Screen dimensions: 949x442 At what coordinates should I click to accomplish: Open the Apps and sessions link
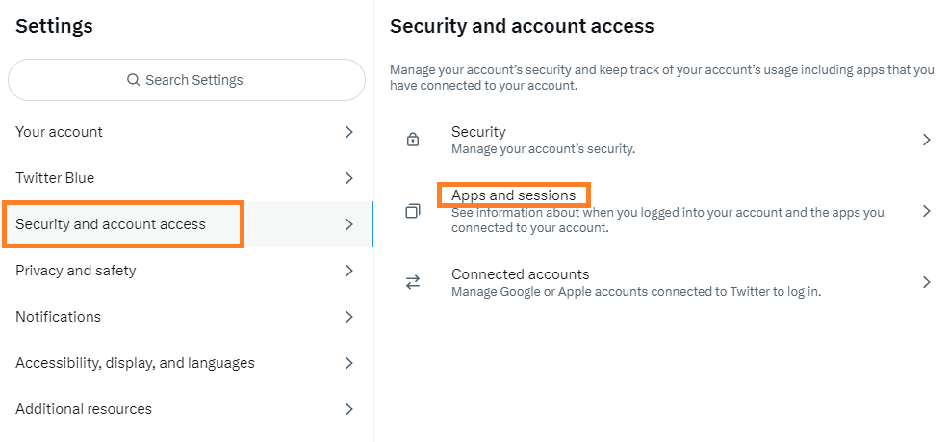[513, 195]
